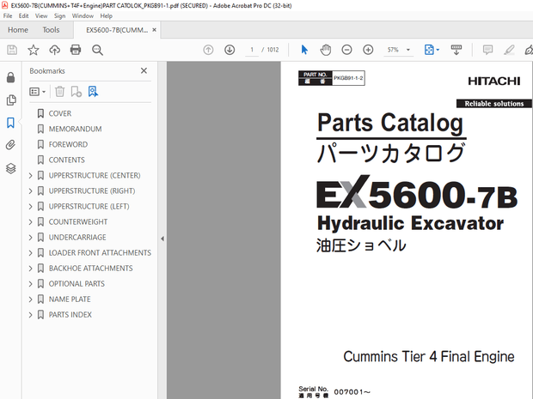Screen dimensions: 533x399
Task: Expand COUNTERWEIGHT bookmark
Action: pyautogui.click(x=30, y=222)
